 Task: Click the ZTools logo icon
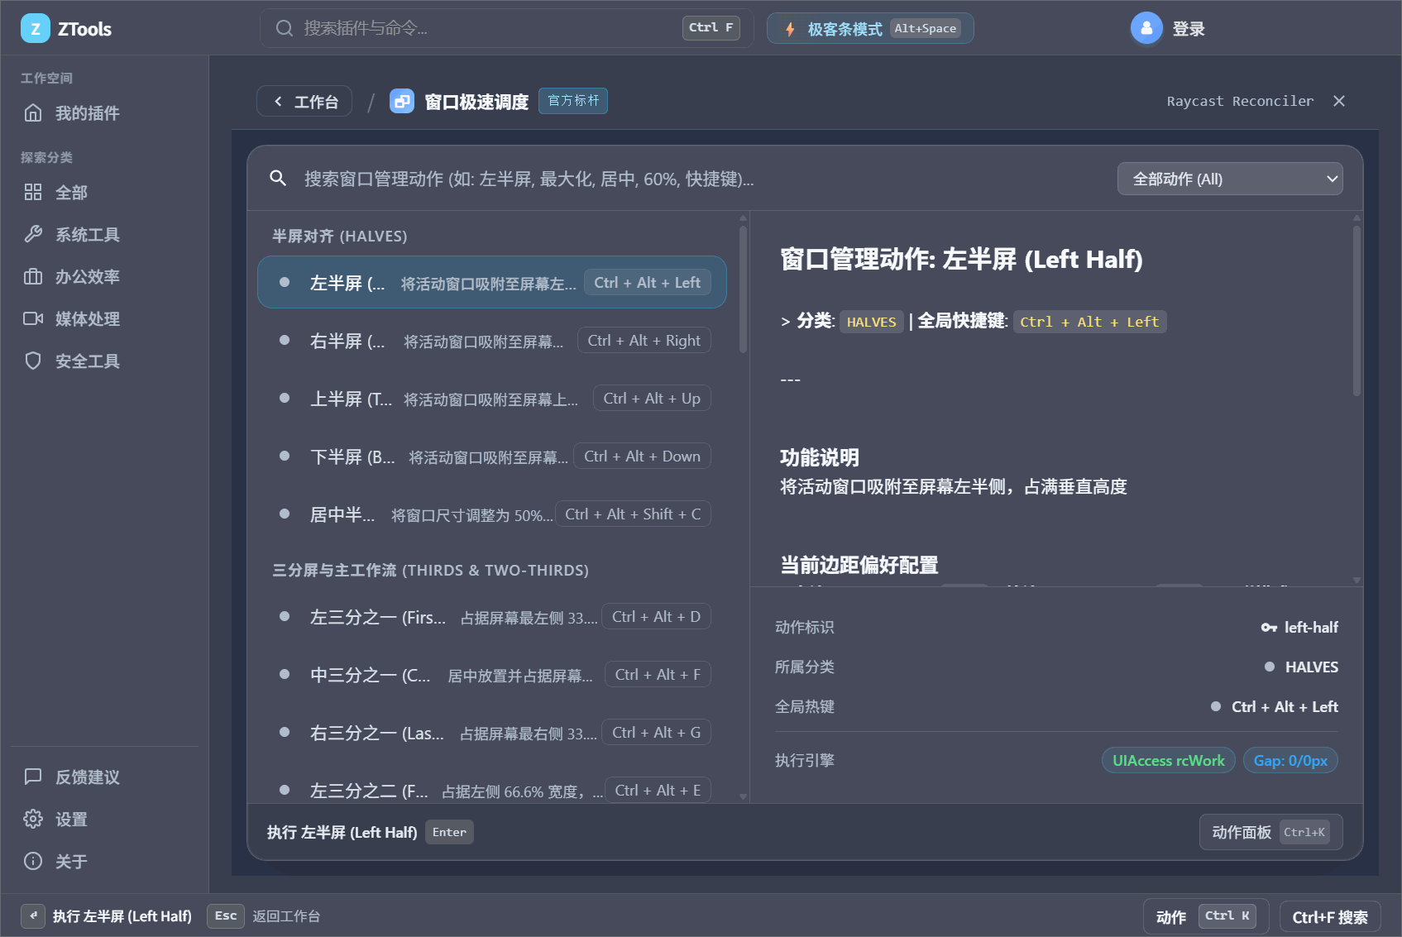click(x=36, y=29)
